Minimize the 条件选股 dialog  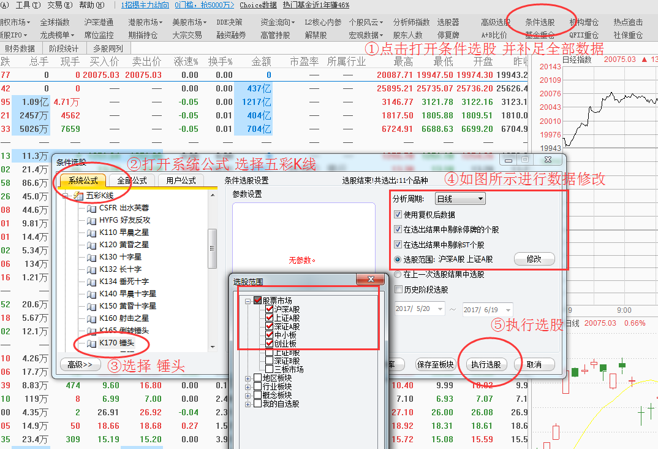pos(508,160)
